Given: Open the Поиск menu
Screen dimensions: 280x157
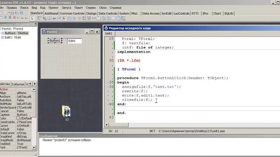Looking at the screenshot, I should (x=24, y=8).
